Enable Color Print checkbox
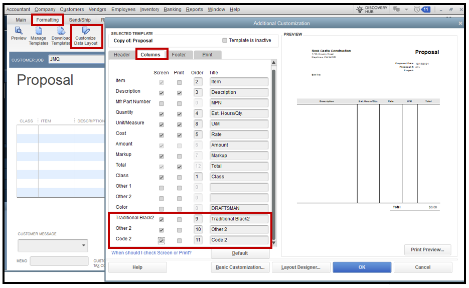469x288 pixels. click(180, 209)
